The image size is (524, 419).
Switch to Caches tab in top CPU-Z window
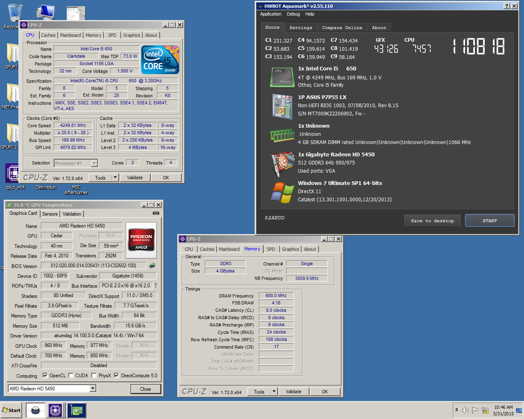(x=48, y=35)
